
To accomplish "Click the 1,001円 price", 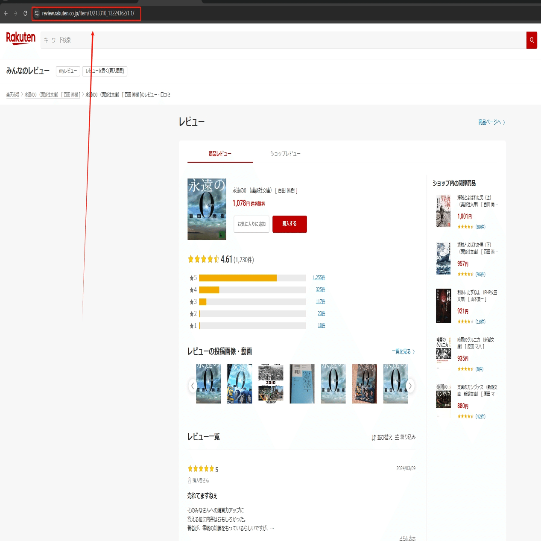I will [x=465, y=216].
